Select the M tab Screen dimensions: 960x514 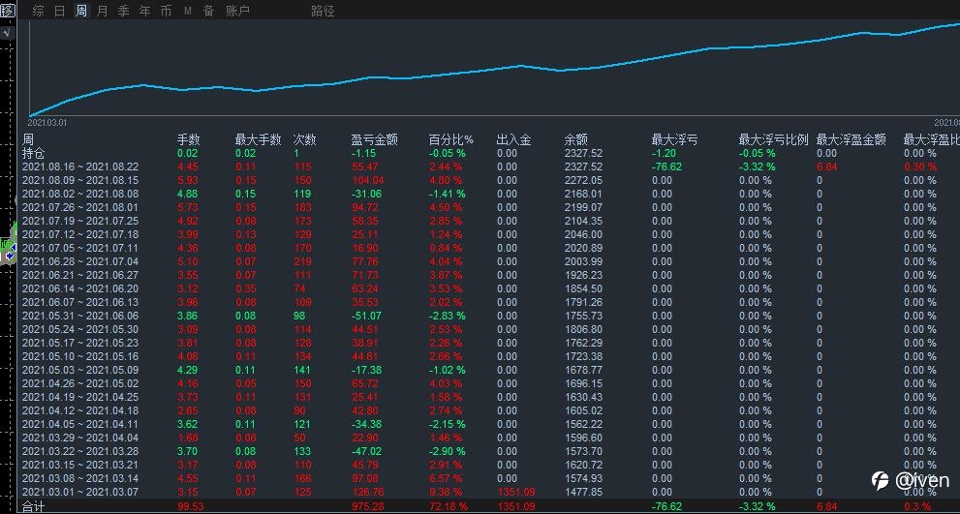pos(187,11)
